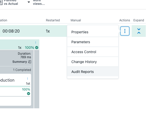Open the production task three-dot menu
Screen dimensions: 146x120
point(28,79)
